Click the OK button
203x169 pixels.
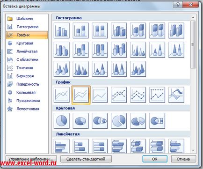tap(155, 159)
